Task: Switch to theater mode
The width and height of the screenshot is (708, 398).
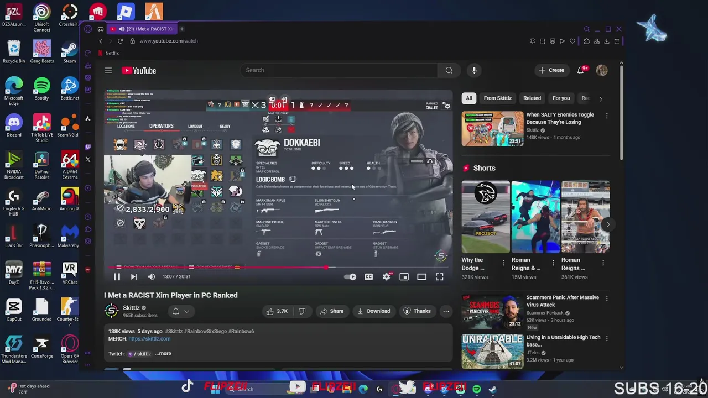Action: coord(421,277)
